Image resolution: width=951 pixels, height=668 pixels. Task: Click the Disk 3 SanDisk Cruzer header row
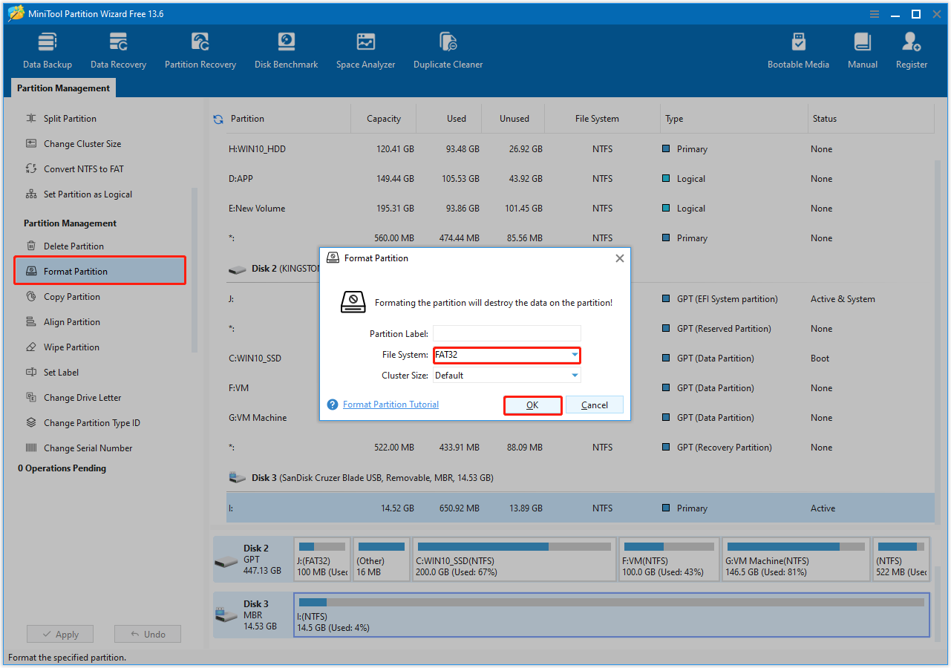(x=579, y=478)
